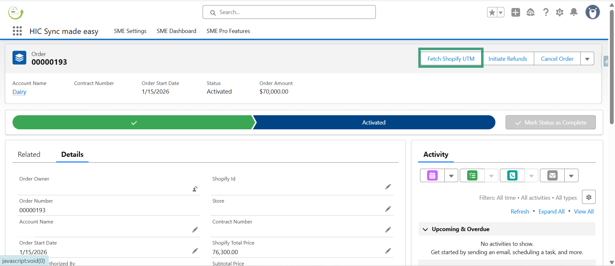The height and width of the screenshot is (266, 615).
Task: Open the Dairy account link
Action: (x=19, y=92)
